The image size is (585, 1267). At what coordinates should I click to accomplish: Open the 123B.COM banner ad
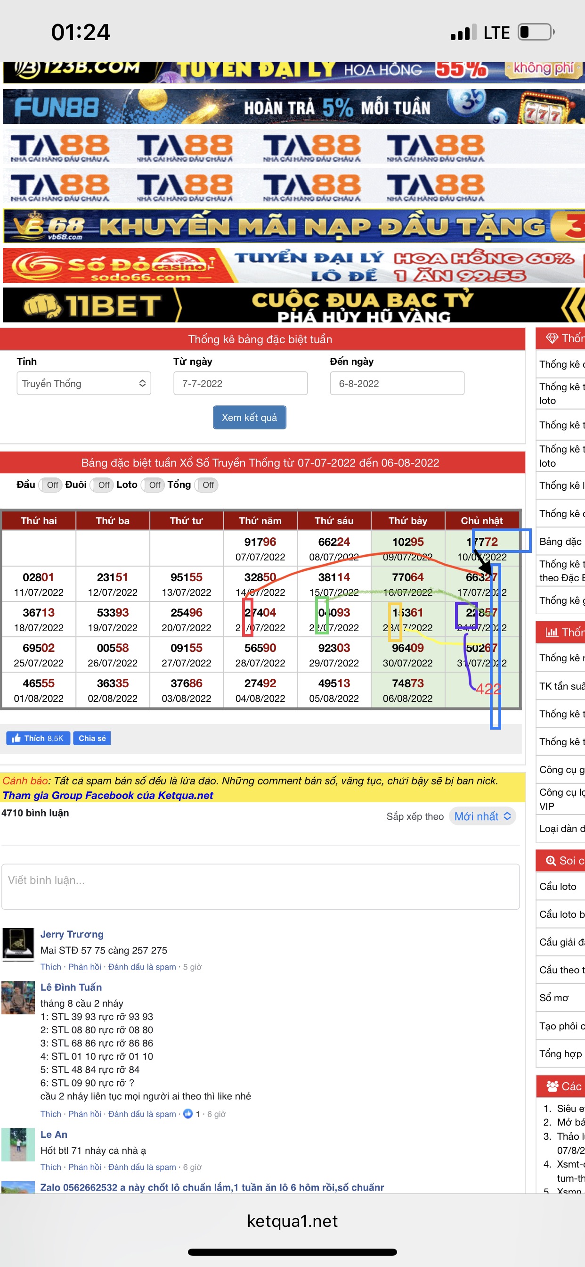(x=293, y=72)
